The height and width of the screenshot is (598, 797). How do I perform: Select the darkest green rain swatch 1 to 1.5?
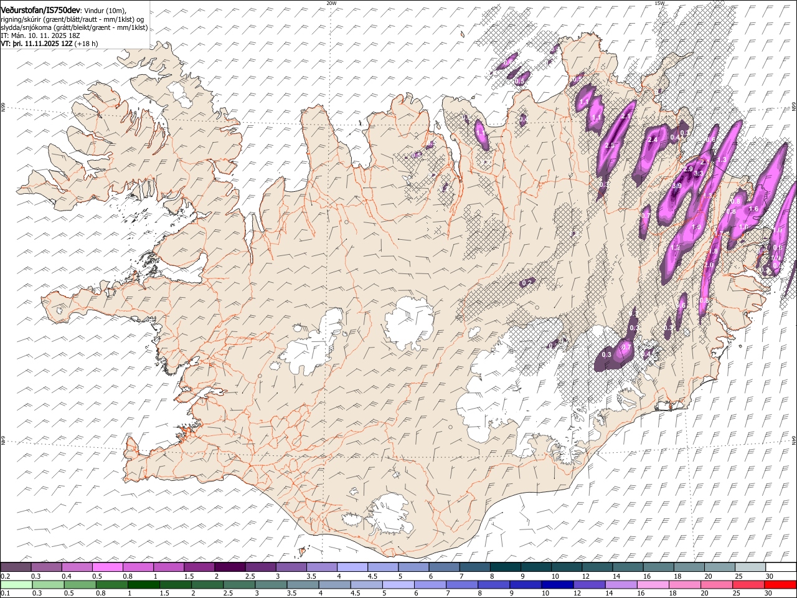pos(144,584)
